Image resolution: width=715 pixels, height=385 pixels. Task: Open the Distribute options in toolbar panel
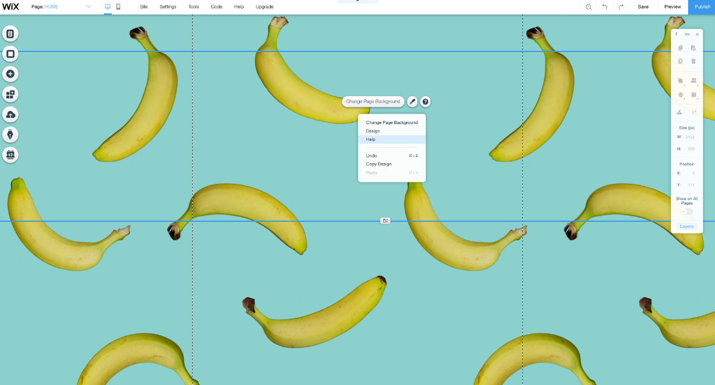pyautogui.click(x=680, y=95)
